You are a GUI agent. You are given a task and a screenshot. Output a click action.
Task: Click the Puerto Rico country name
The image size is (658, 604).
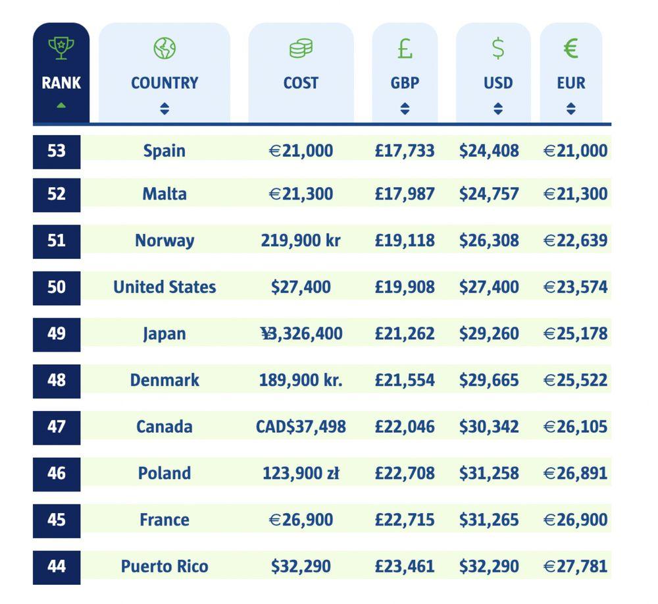point(164,566)
